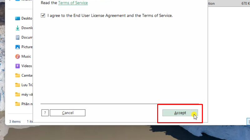Select the Desktop icon in File Explorer sidebar
This screenshot has height=140, width=250.
pos(17,18)
